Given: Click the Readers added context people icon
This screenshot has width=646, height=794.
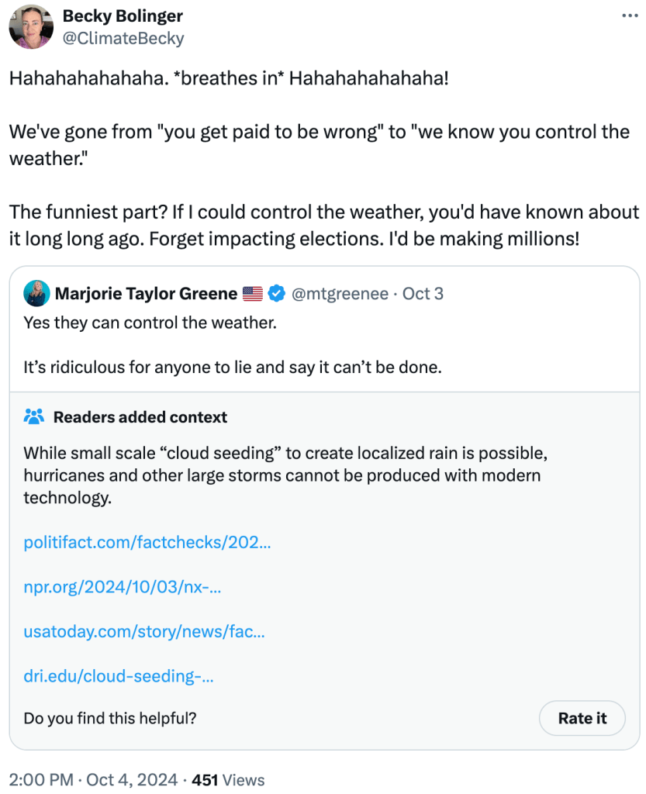Looking at the screenshot, I should click(34, 417).
